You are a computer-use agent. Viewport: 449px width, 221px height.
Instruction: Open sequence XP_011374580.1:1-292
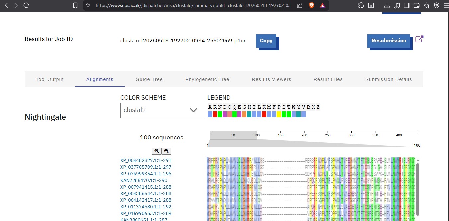146,207
